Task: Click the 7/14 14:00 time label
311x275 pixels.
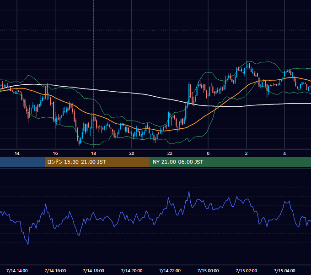Action: click(17, 270)
